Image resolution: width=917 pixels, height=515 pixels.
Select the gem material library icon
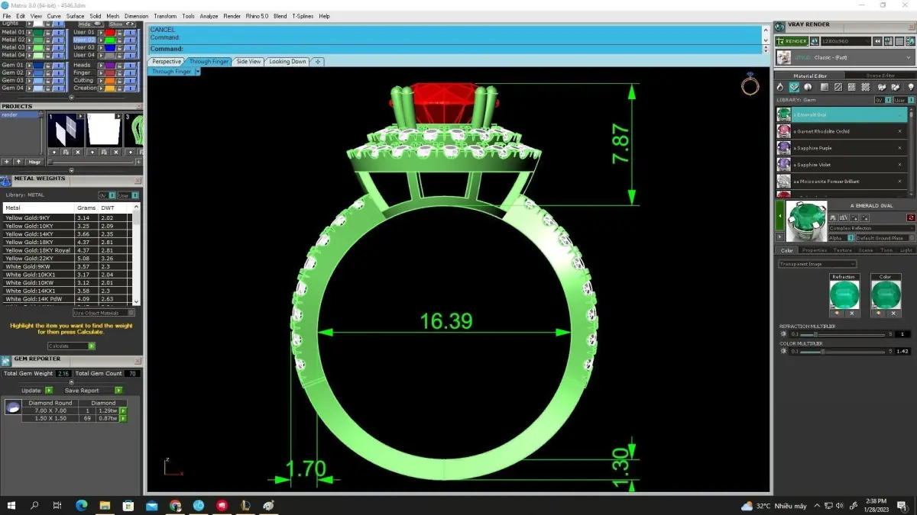794,87
